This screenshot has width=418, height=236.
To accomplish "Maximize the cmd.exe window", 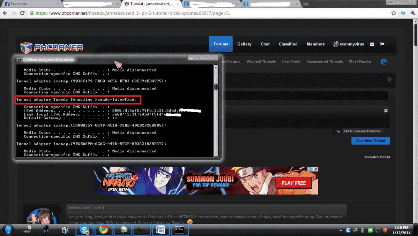I will (200, 58).
